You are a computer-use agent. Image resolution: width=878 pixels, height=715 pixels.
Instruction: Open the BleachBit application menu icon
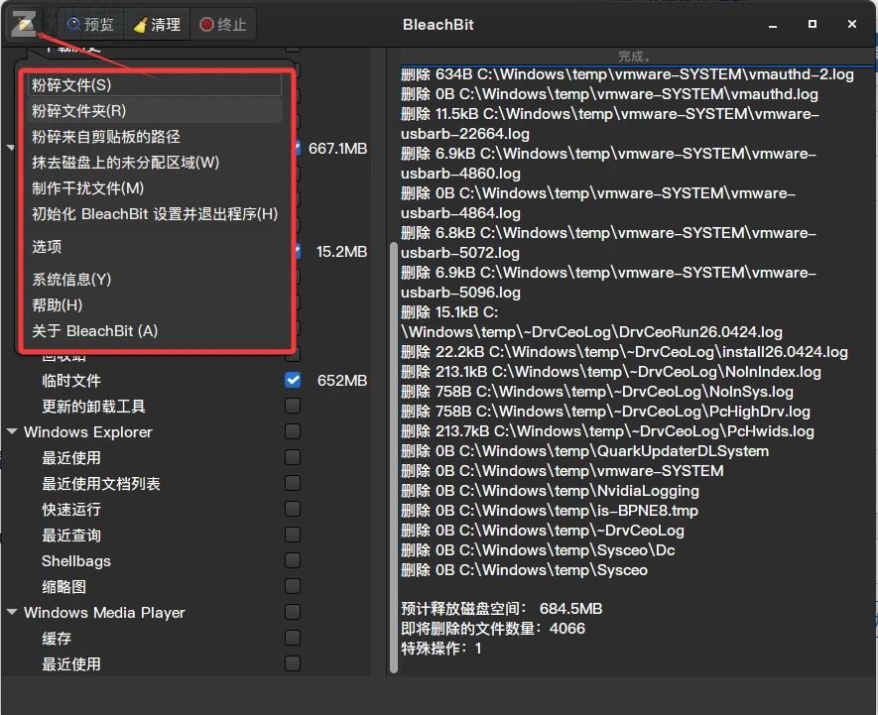point(24,24)
